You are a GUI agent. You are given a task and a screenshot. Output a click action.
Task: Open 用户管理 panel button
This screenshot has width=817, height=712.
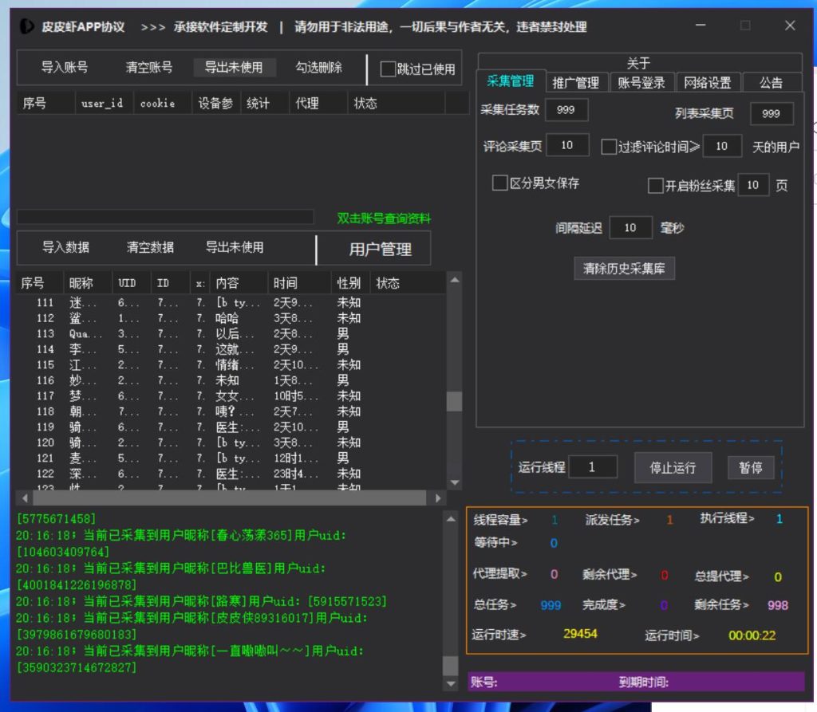380,250
